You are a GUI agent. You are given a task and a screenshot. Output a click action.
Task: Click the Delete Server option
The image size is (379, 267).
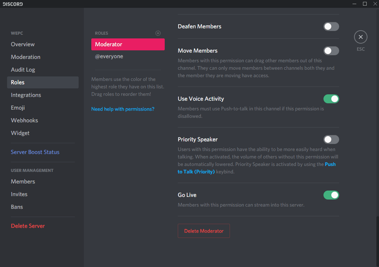pos(43,226)
